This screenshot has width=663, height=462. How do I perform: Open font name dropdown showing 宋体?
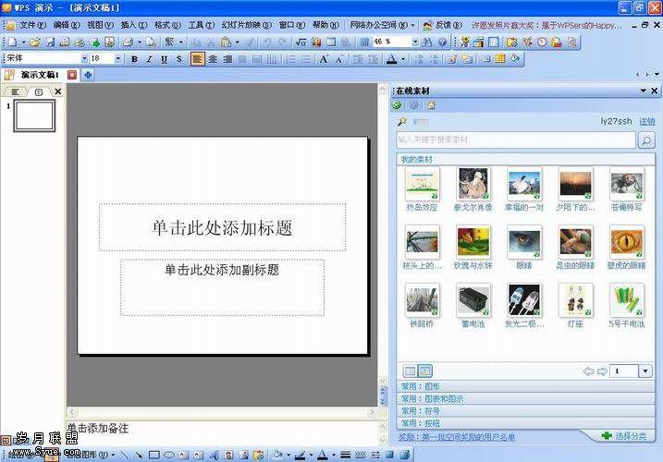84,58
